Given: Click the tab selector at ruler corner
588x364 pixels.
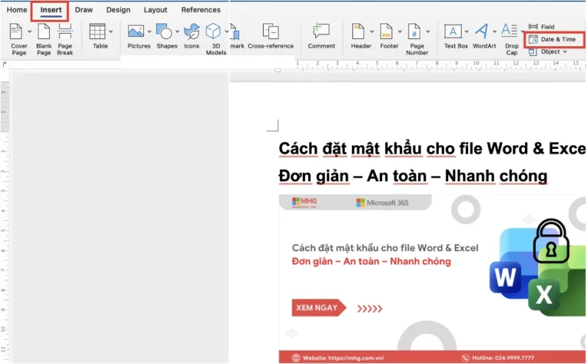Looking at the screenshot, I should (x=4, y=65).
